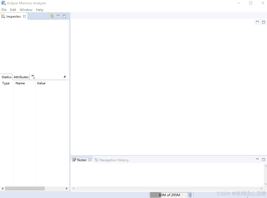This screenshot has width=267, height=198.
Task: Click Notes horizontal scrollbar right arrow
Action: click(261, 188)
